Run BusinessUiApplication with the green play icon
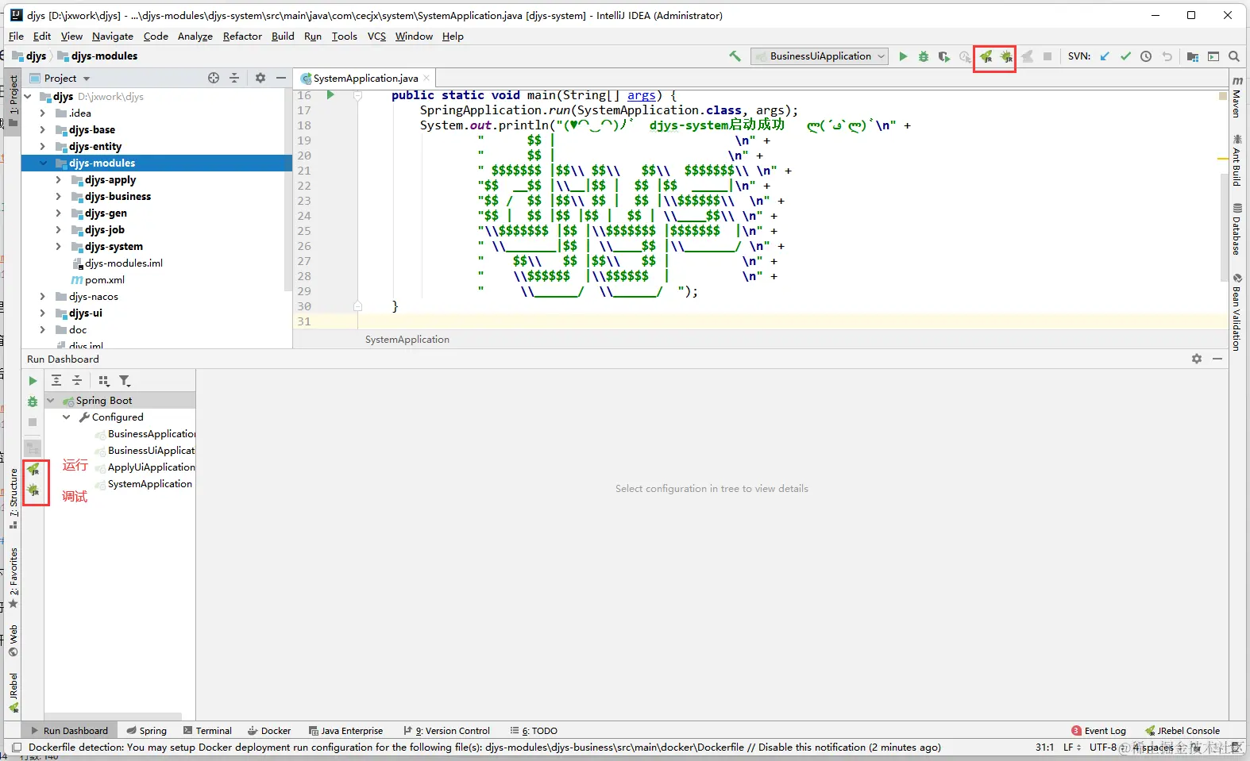 pyautogui.click(x=903, y=56)
